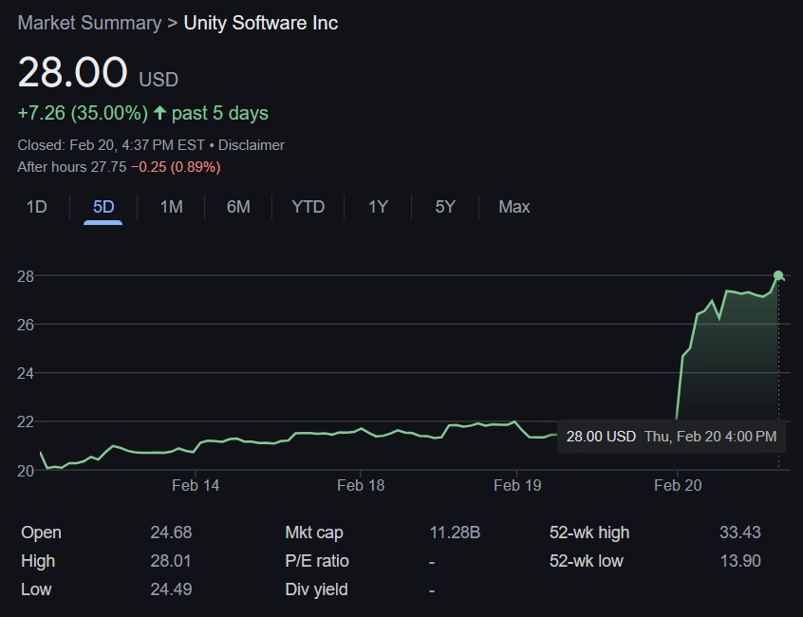Click the Unity Software Inc title

(x=261, y=23)
